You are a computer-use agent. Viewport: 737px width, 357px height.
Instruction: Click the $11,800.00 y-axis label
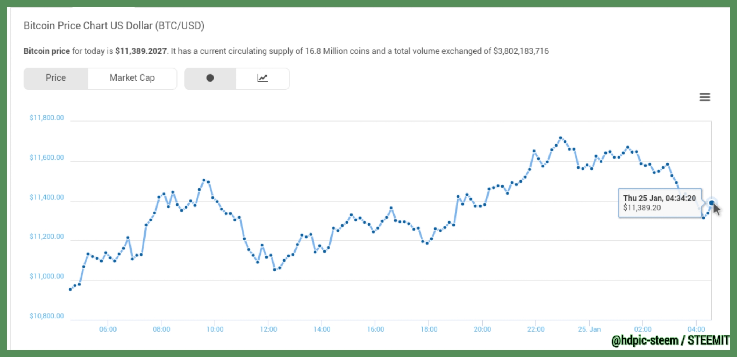tap(47, 118)
